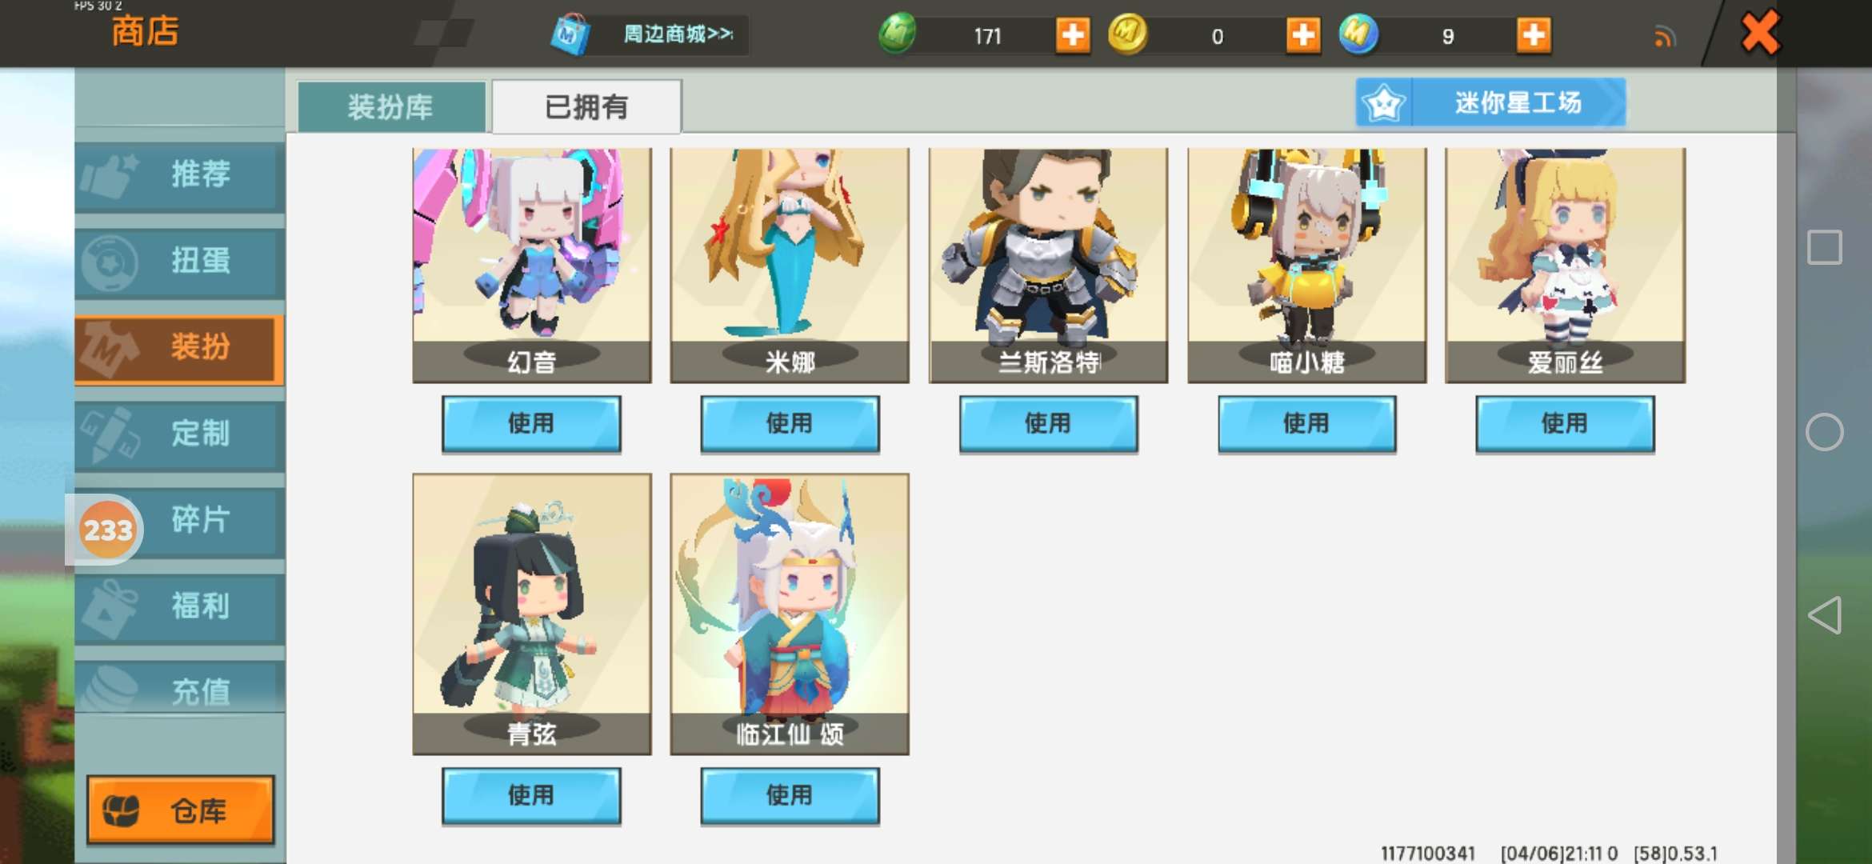Image resolution: width=1872 pixels, height=864 pixels.
Task: Use the 幻音 skin
Action: [x=531, y=424]
